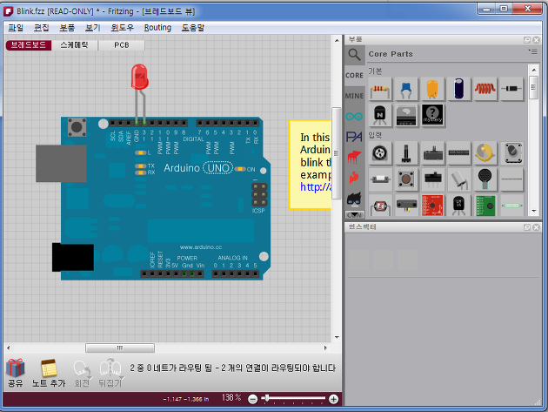Undock the 부품 parts panel

click(x=527, y=40)
